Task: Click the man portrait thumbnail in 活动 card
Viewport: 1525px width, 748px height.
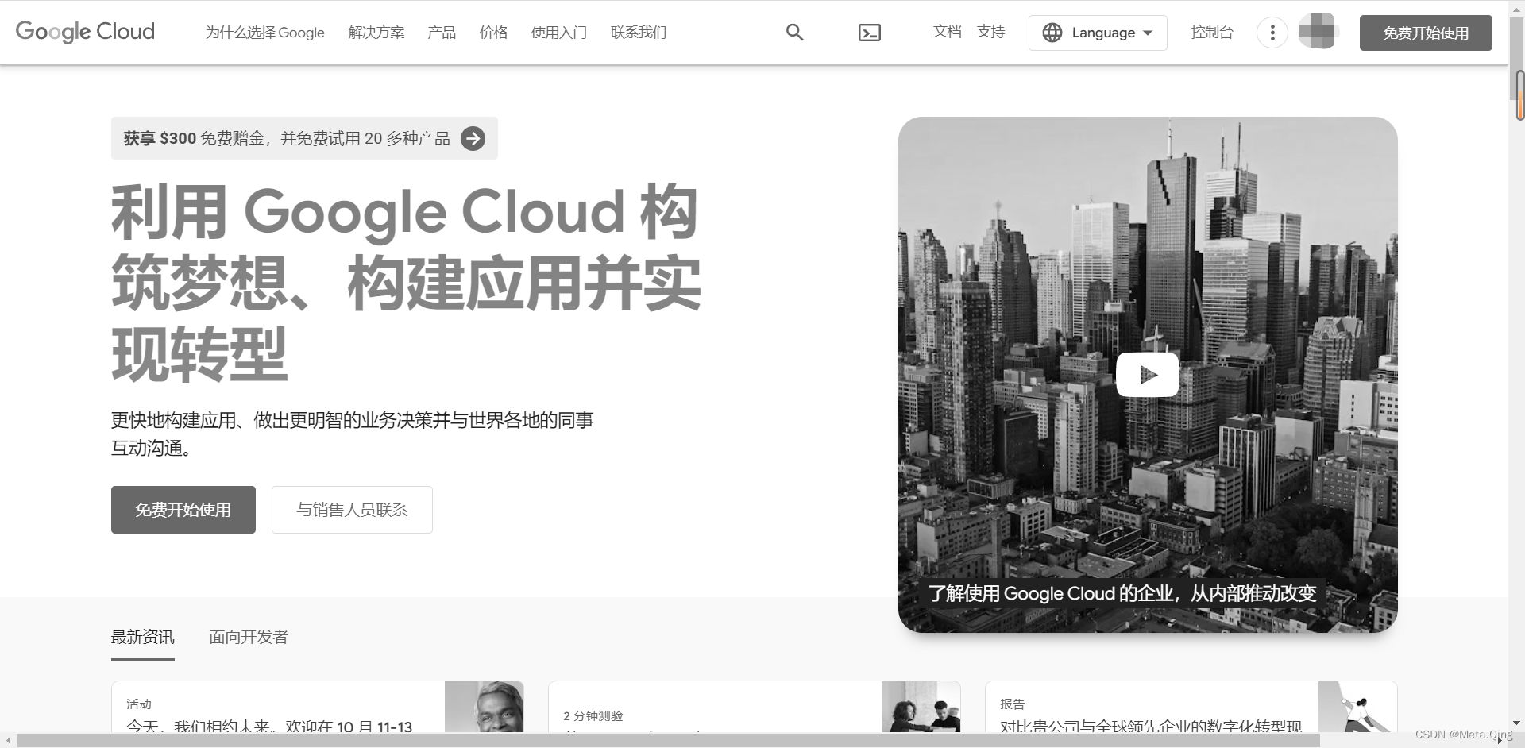Action: click(x=485, y=707)
